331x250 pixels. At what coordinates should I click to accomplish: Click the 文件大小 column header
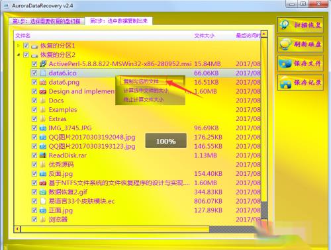205,36
